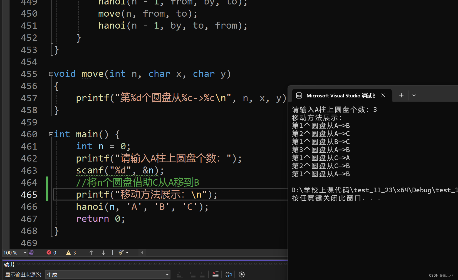Screen dimensions: 458x280
Task: Click move(n, from, to) on line 450
Action: (x=148, y=14)
